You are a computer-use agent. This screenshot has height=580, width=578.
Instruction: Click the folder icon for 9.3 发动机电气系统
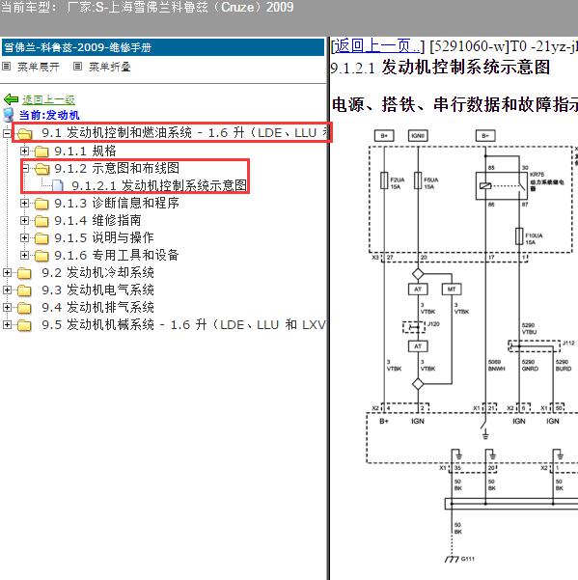coord(24,290)
